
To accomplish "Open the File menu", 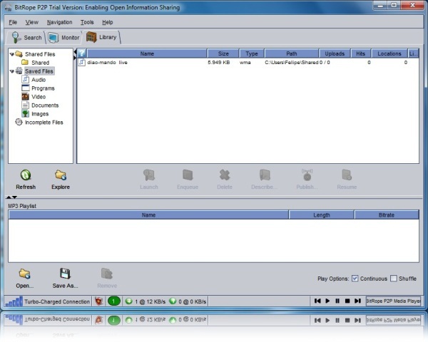I will pos(13,22).
